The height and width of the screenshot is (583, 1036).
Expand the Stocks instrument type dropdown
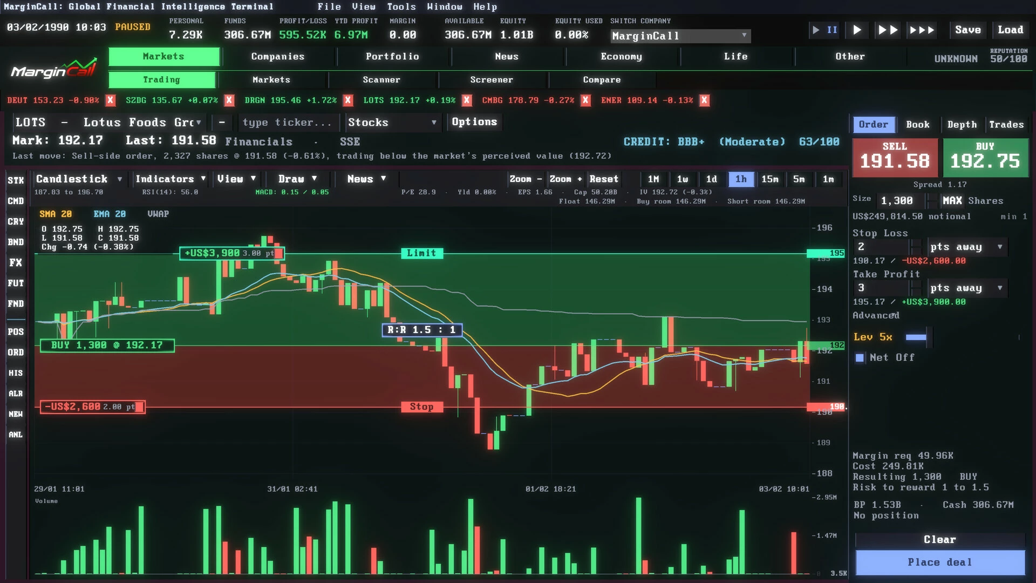pos(392,123)
